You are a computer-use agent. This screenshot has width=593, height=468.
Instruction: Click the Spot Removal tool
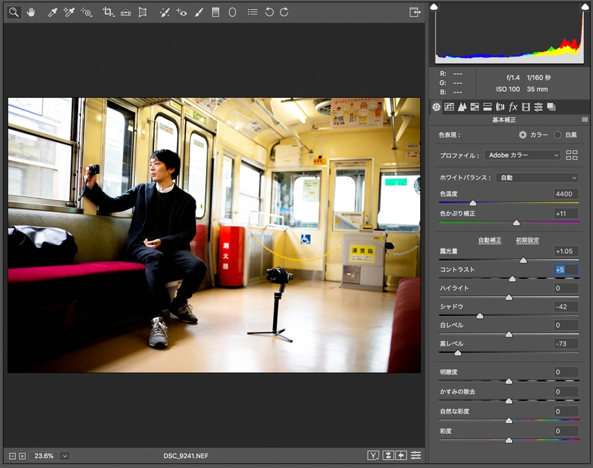164,12
